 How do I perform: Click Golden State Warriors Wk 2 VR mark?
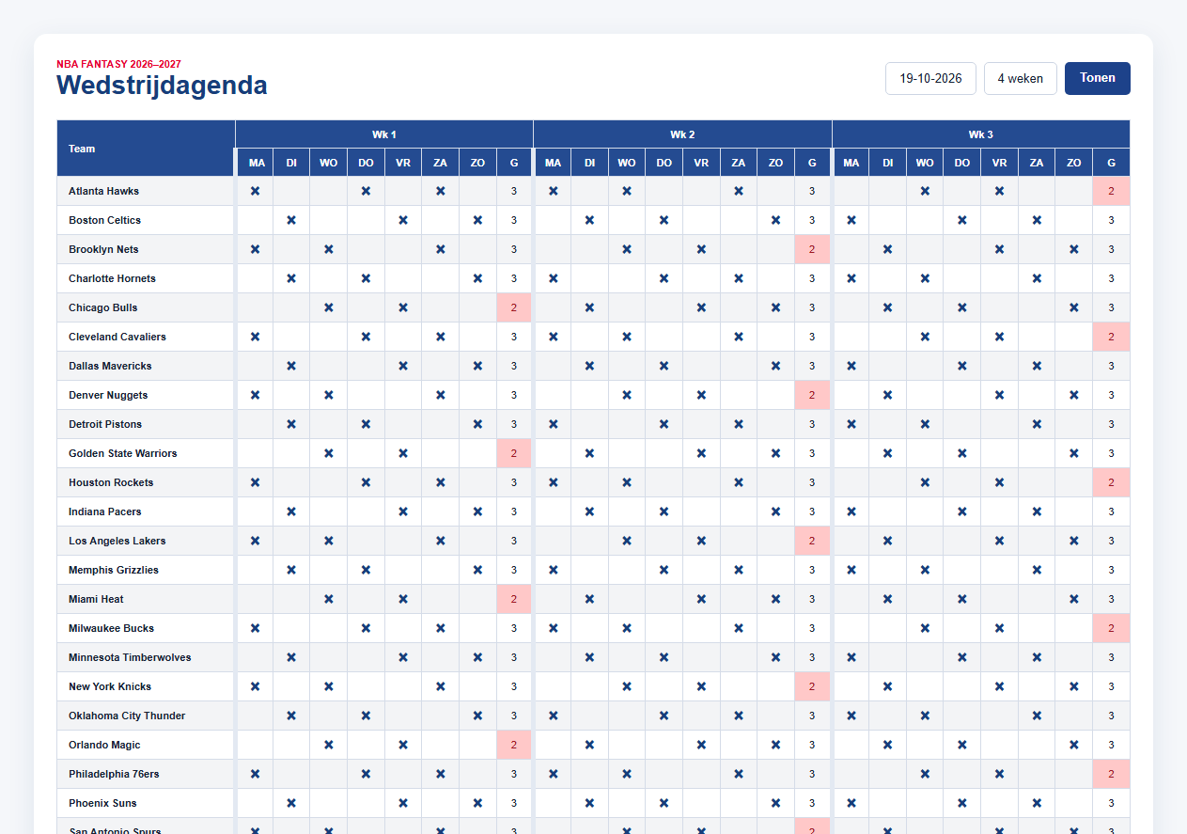pos(701,453)
